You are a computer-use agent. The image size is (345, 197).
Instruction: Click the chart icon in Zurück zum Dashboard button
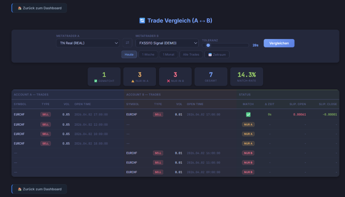(x=20, y=8)
